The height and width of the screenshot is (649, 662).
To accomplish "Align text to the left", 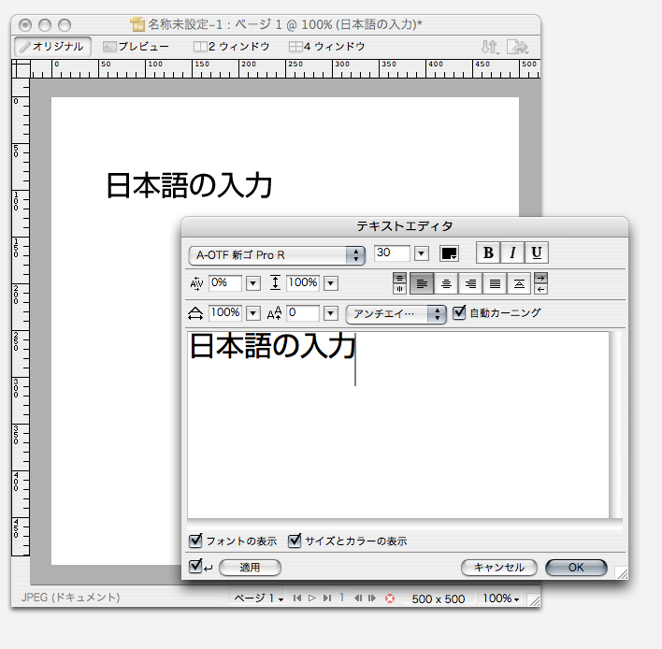I will tap(422, 283).
